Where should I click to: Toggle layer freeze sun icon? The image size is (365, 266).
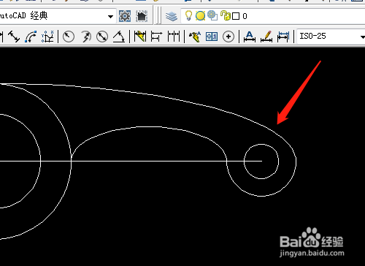(200, 16)
